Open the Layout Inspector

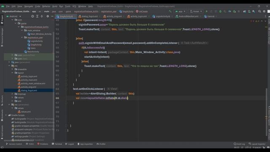tap(257, 144)
